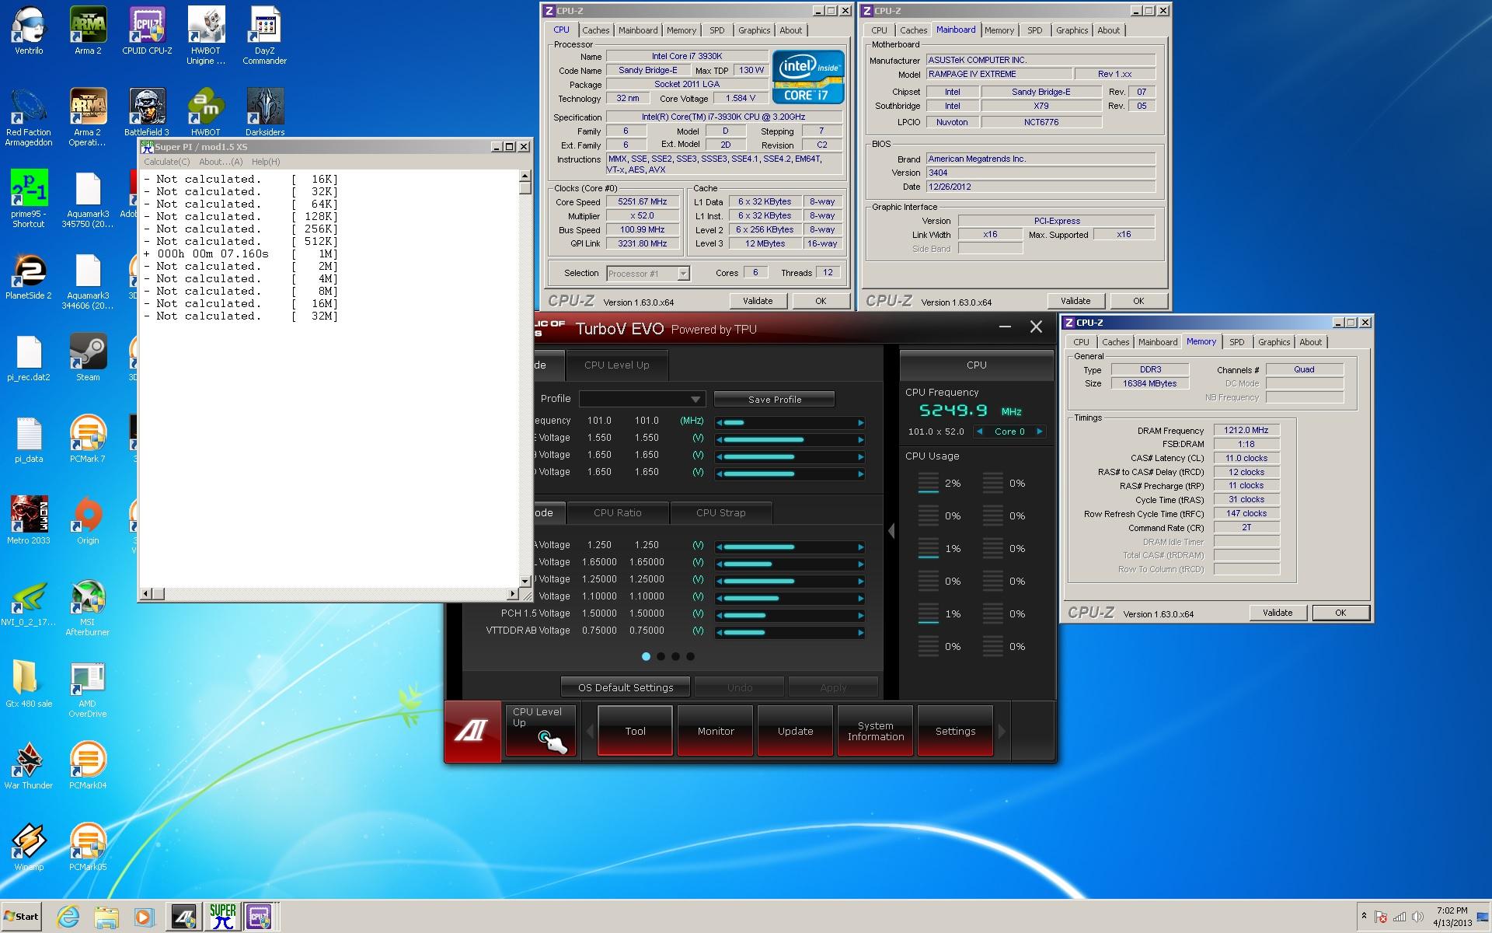Launch the Battlefield 3 desktop shortcut
The width and height of the screenshot is (1492, 933).
pyautogui.click(x=147, y=112)
